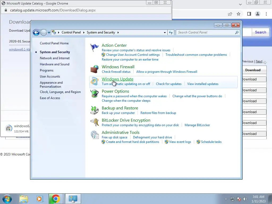Click Change what the power buttons do

[197, 96]
